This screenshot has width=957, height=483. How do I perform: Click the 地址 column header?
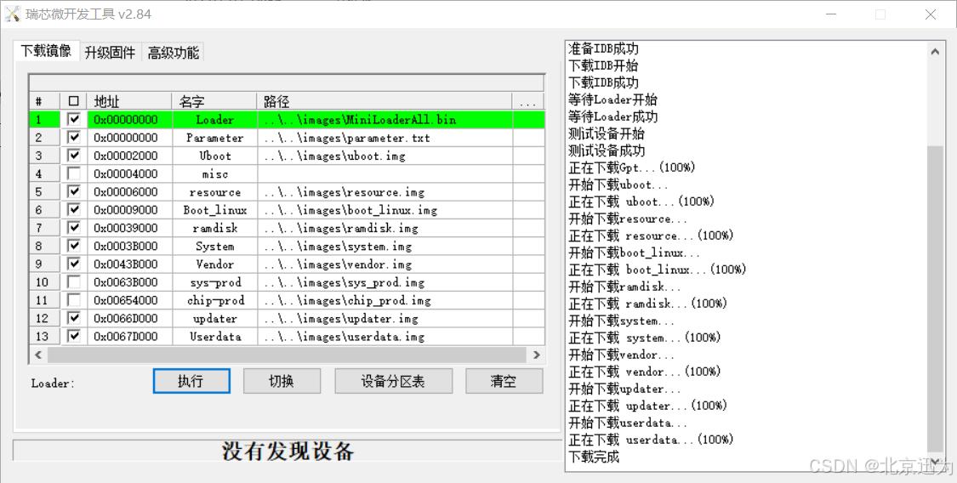coord(129,101)
